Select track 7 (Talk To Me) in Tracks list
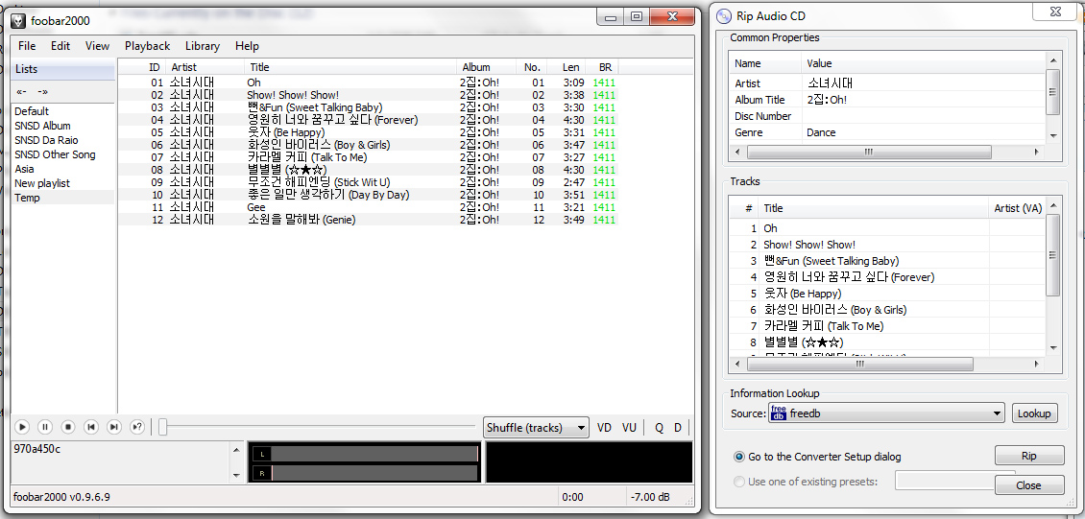Viewport: 1085px width, 519px height. [x=888, y=325]
